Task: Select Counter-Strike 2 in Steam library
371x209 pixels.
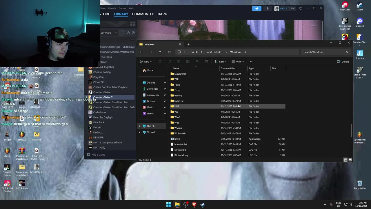Action: pyautogui.click(x=111, y=97)
